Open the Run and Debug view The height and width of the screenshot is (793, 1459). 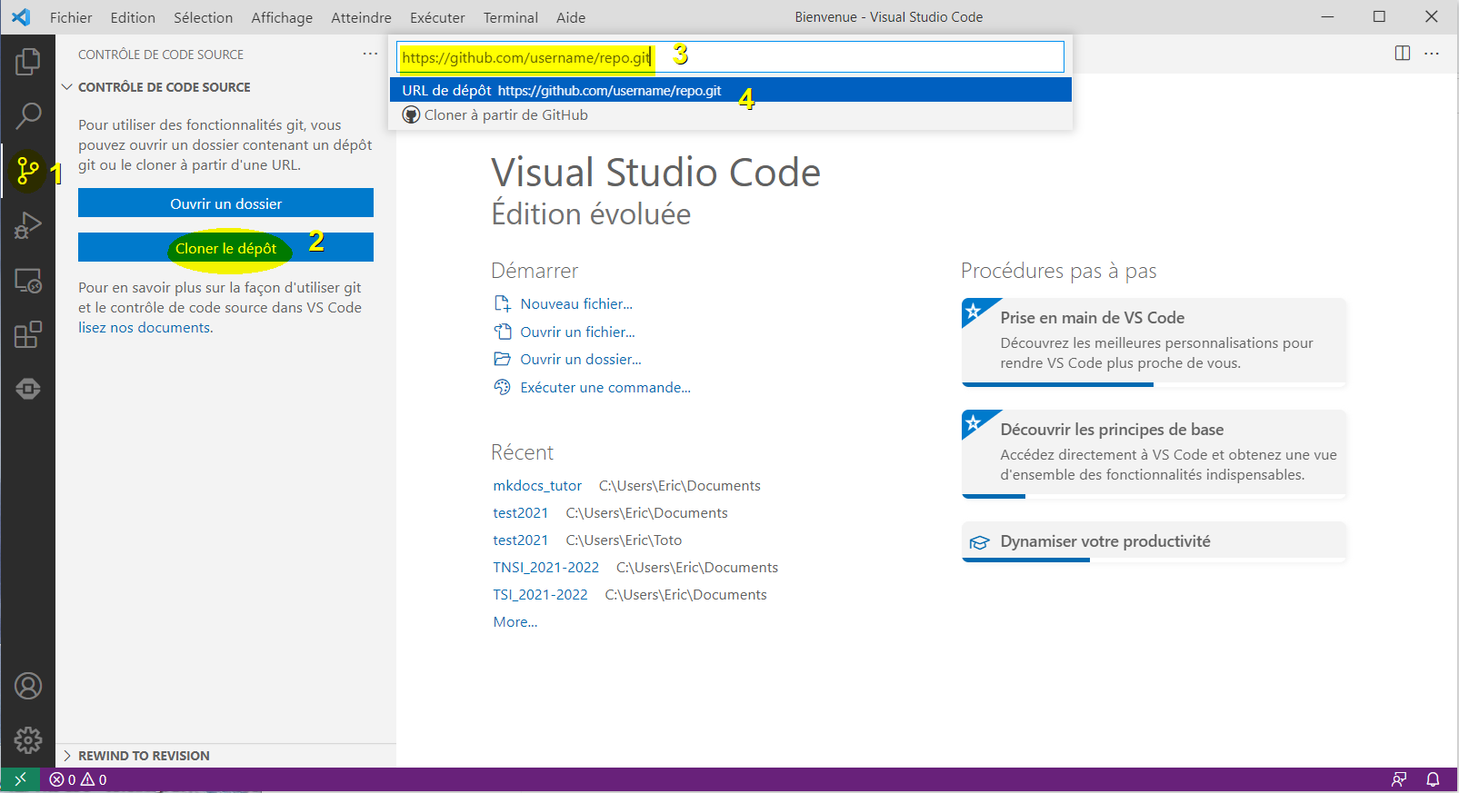click(x=28, y=225)
